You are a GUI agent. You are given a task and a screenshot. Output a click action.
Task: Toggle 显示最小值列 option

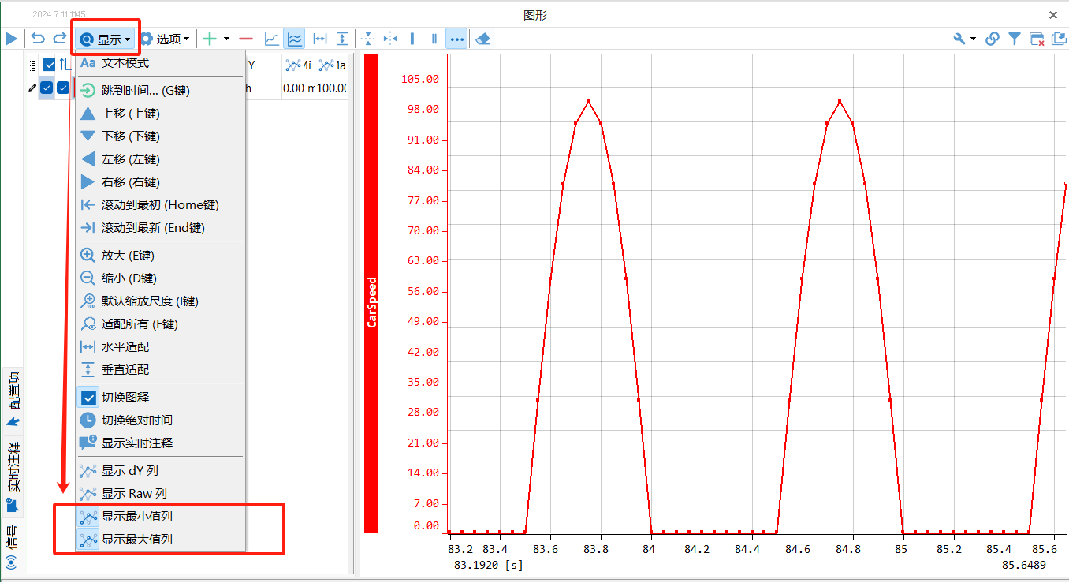click(160, 518)
